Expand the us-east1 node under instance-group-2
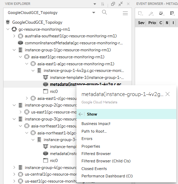 [x=21, y=112]
